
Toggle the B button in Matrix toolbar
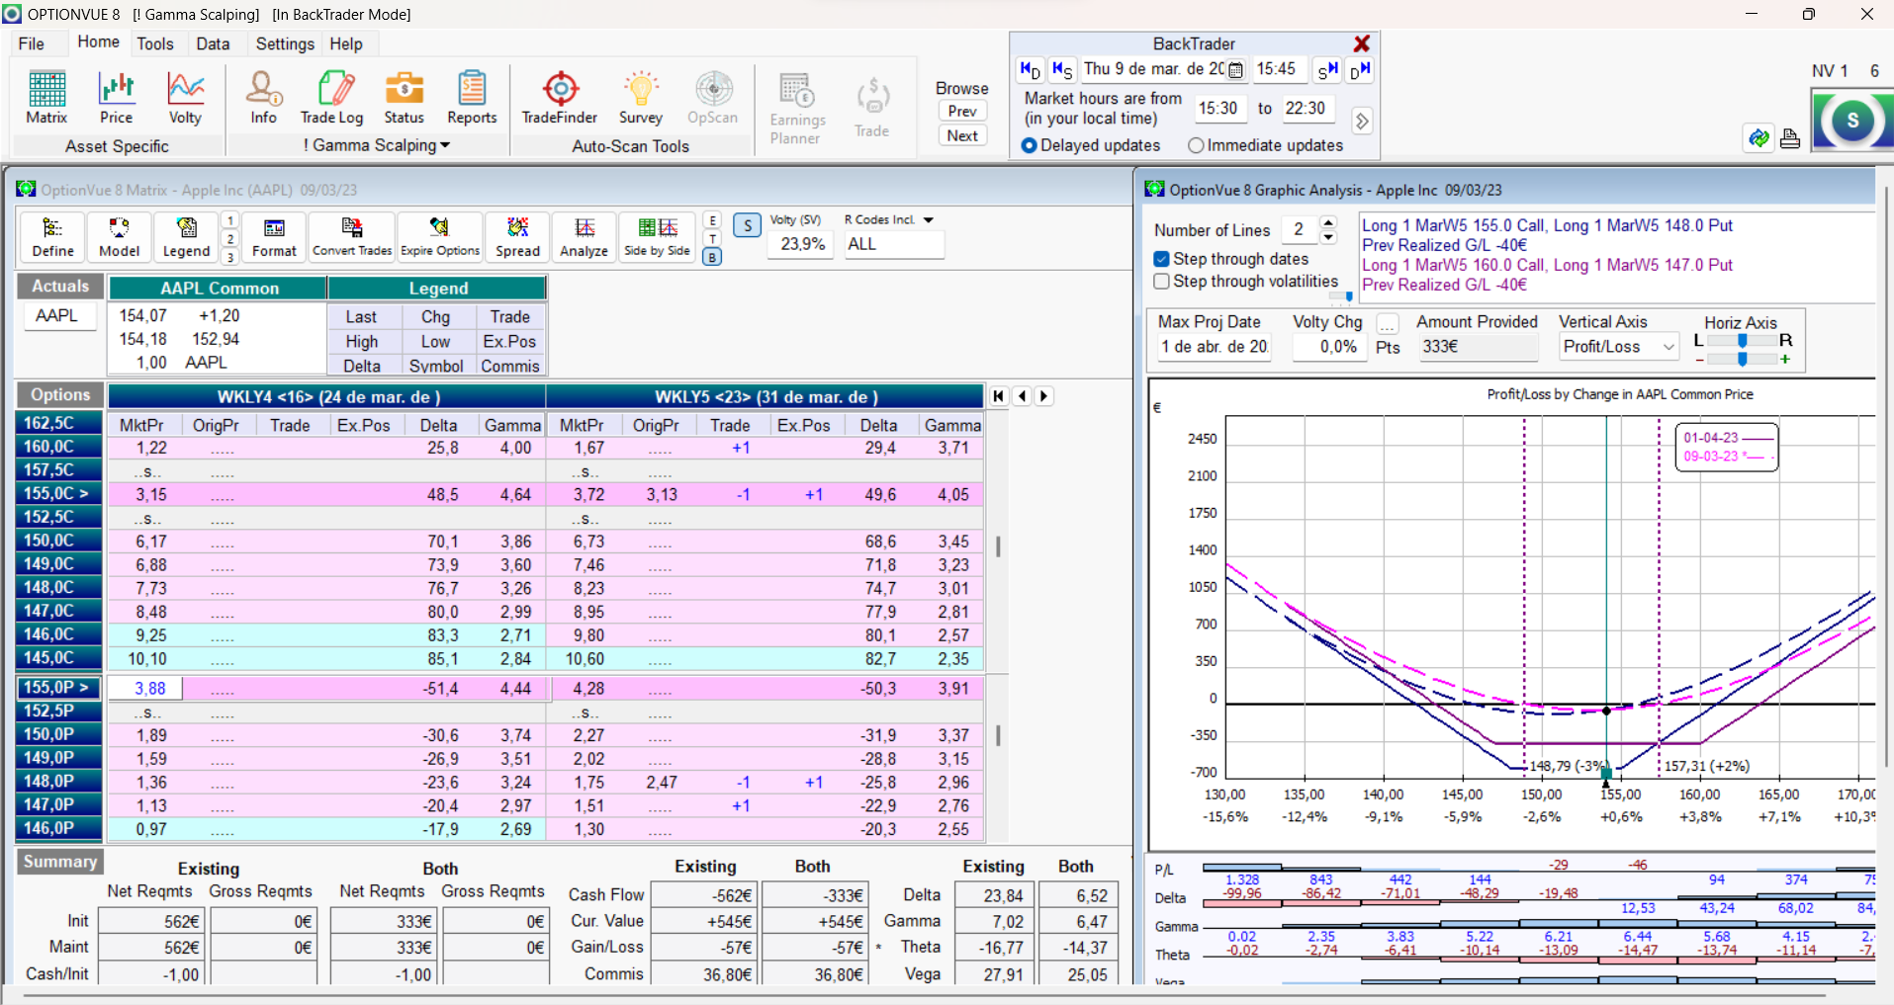point(712,257)
